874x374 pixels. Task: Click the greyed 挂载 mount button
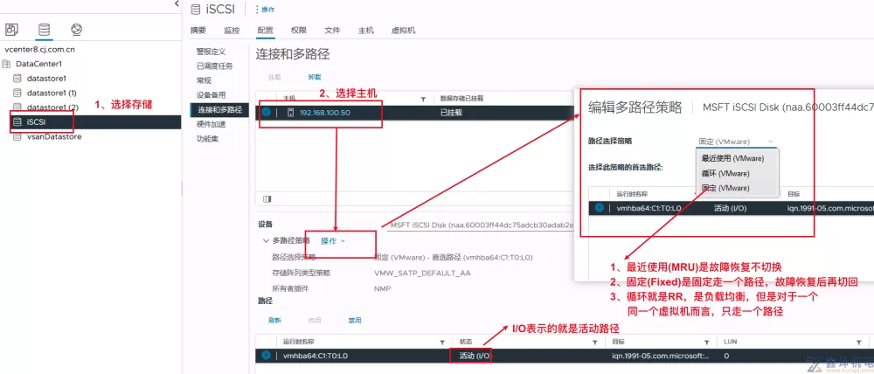(x=274, y=77)
